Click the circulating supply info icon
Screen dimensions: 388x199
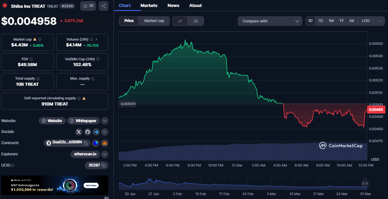(x=79, y=98)
